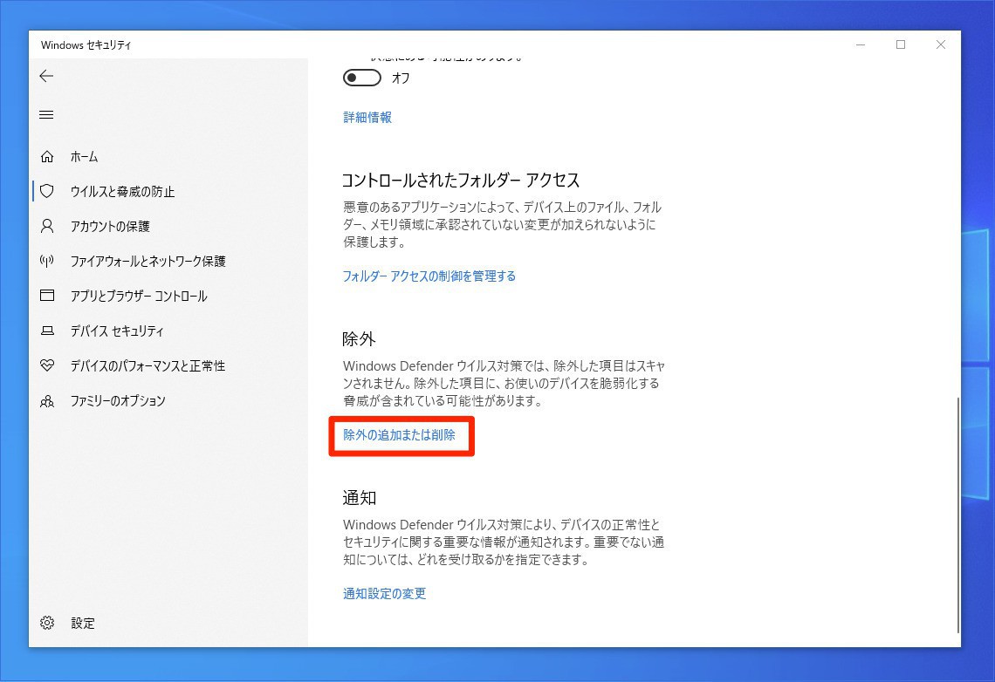Viewport: 995px width, 682px height.
Task: Select ファイアウォールとネットワーク保護 item
Action: click(148, 261)
